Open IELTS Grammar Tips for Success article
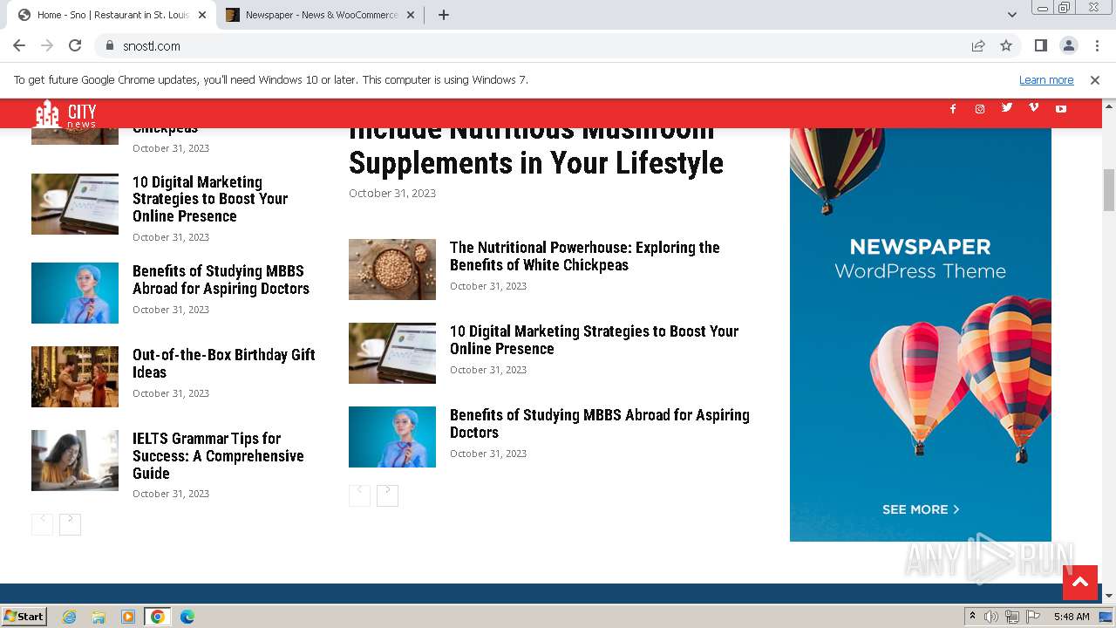 218,456
